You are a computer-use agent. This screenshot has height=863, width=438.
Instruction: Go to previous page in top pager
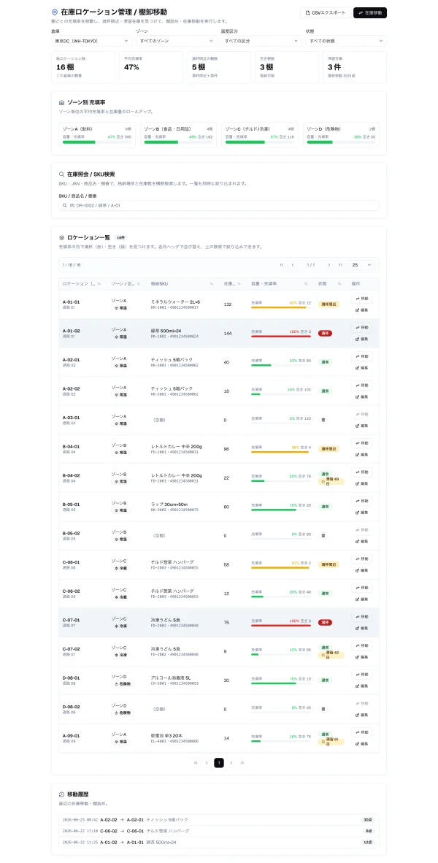pyautogui.click(x=293, y=265)
